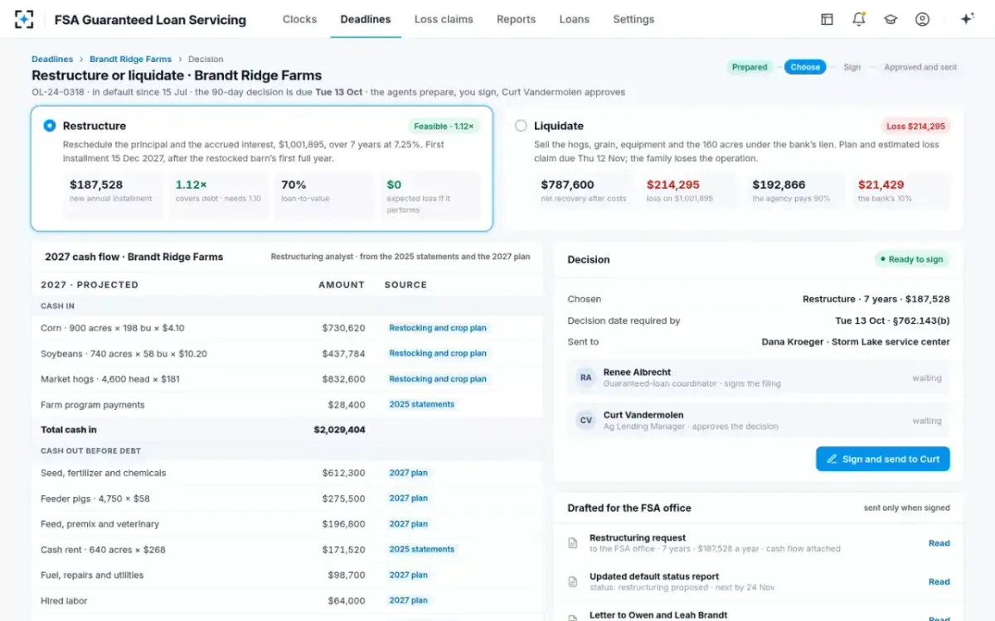Open the Soybeans row's source tag
This screenshot has width=995, height=621.
tap(438, 354)
